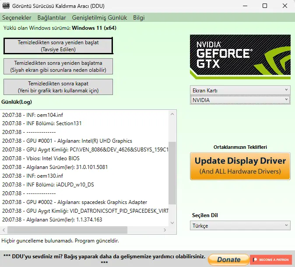Viewport: 295px width, 267px height.
Task: Click the 'Günlük(Log)' heading
Action: click(17, 102)
